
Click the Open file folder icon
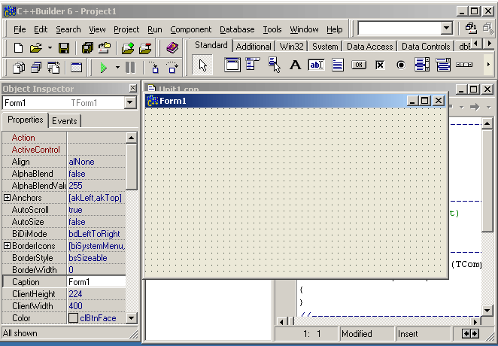click(x=35, y=48)
